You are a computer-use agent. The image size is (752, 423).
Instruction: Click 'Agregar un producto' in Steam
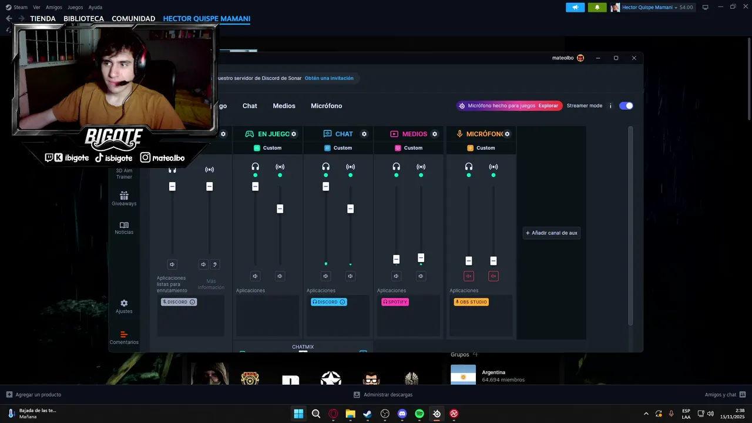33,395
